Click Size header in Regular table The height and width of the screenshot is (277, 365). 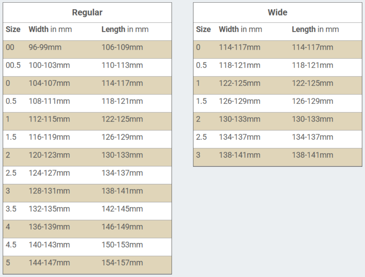tap(13, 29)
